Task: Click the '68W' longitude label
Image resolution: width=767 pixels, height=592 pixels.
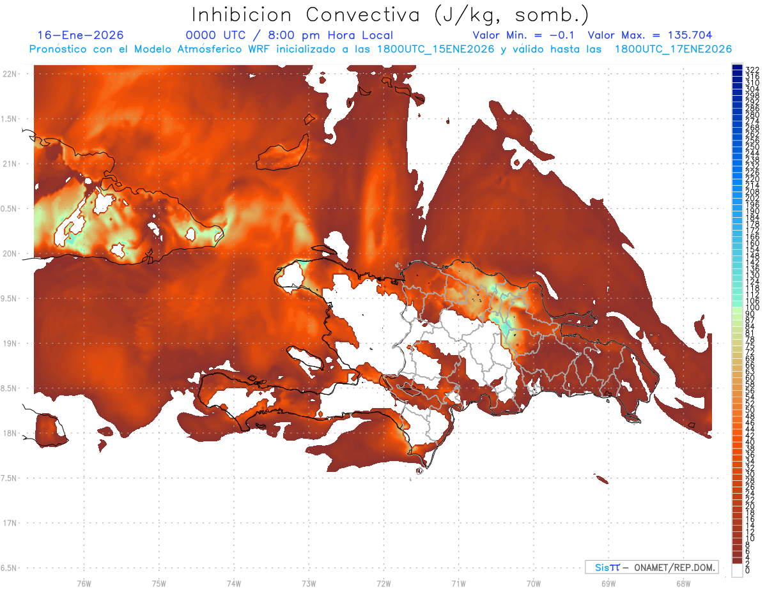Action: coord(683,583)
